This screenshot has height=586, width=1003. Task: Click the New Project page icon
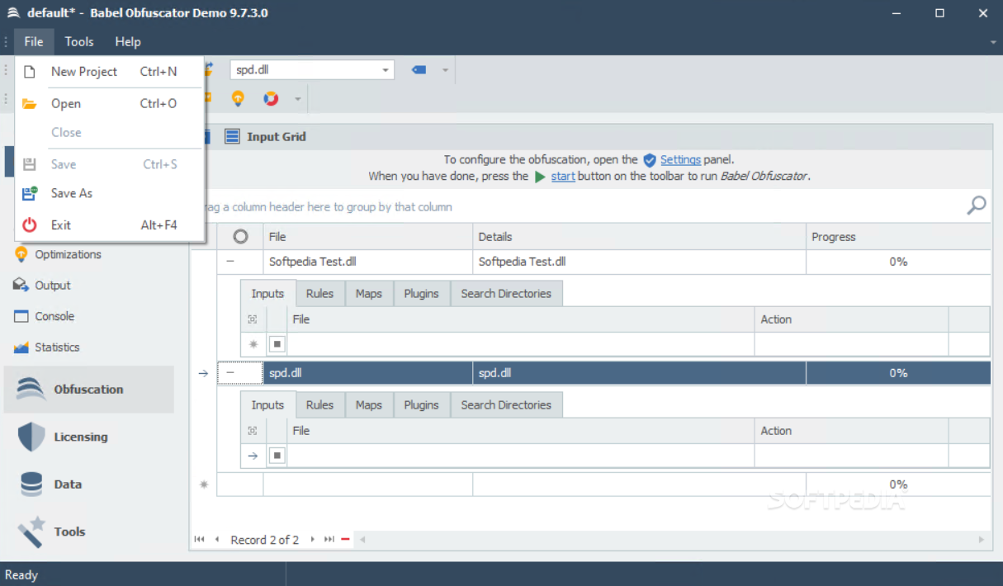tap(30, 72)
